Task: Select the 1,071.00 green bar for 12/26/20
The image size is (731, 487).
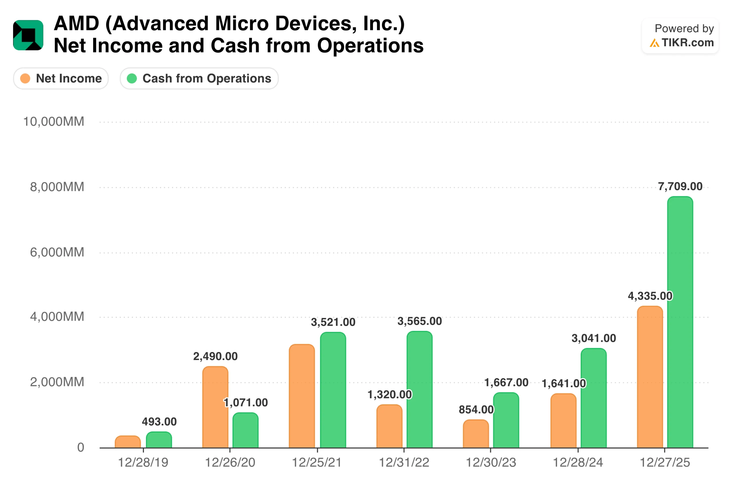Action: tap(246, 431)
